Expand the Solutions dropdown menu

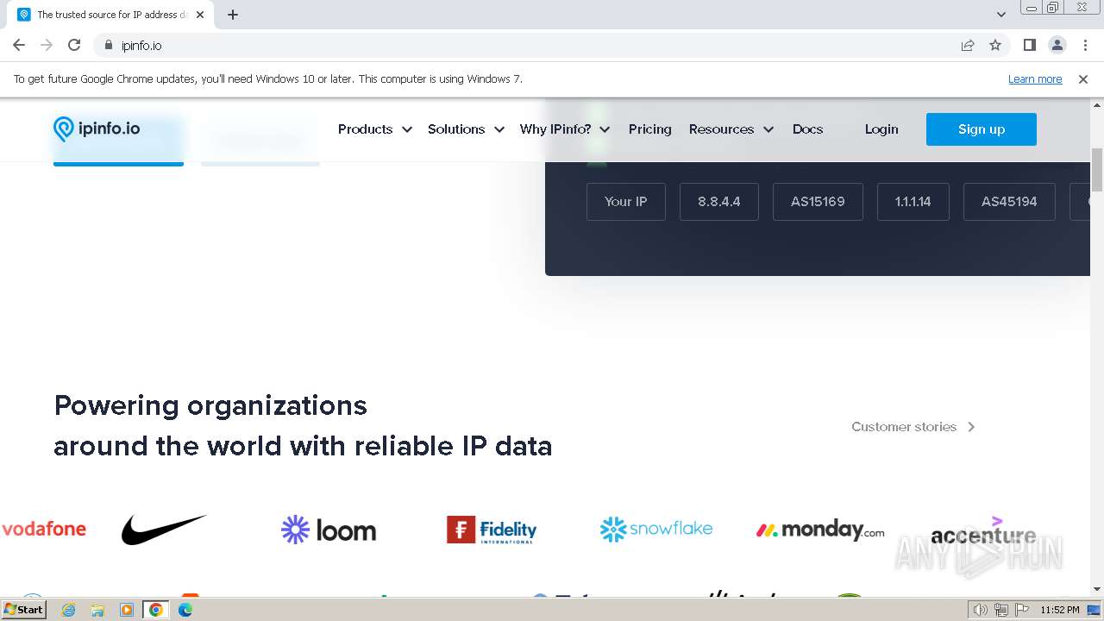pos(466,129)
